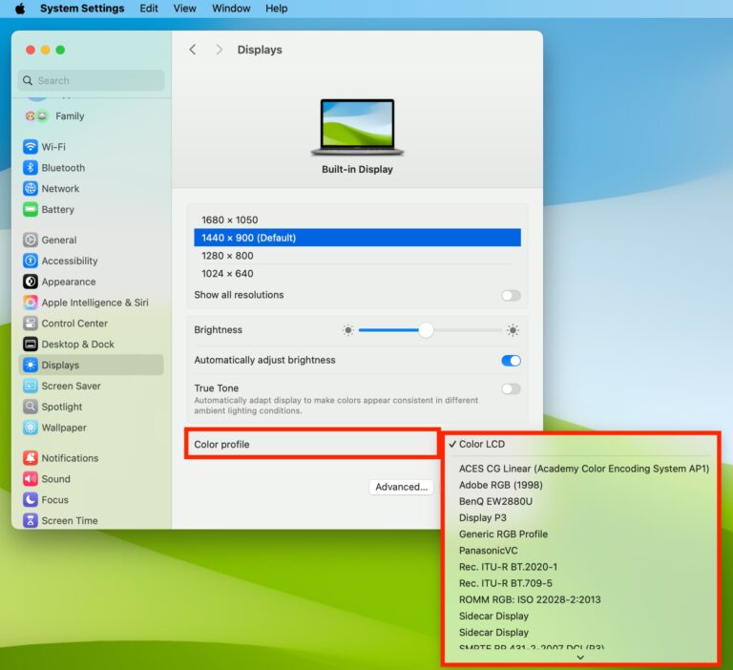The width and height of the screenshot is (733, 670).
Task: Click the Network globe icon
Action: (x=31, y=188)
